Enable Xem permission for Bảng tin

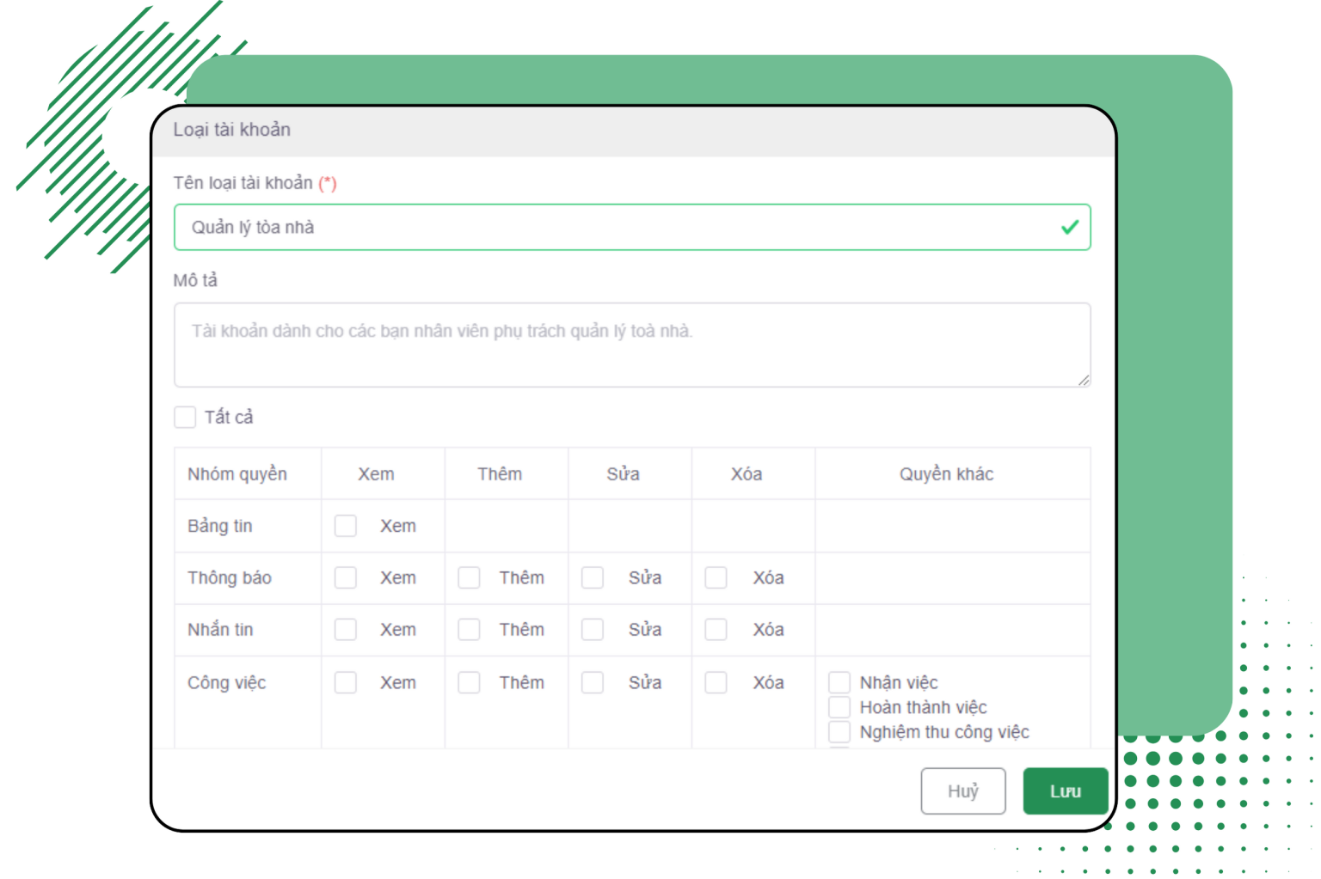346,526
